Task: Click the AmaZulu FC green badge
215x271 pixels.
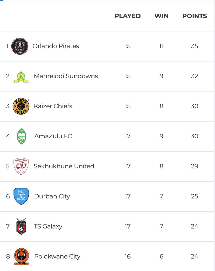Action: coord(22,136)
